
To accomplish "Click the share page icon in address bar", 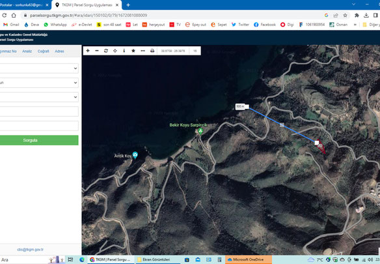I will coord(336,15).
